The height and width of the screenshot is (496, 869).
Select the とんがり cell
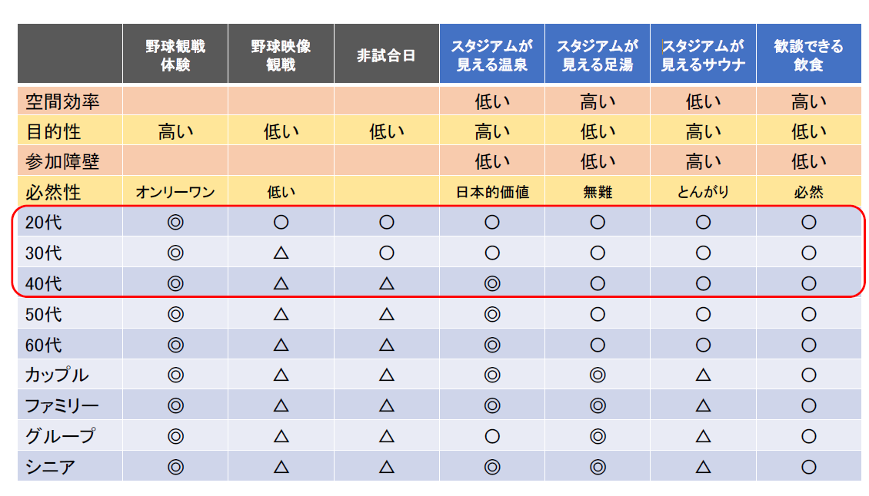coord(703,192)
